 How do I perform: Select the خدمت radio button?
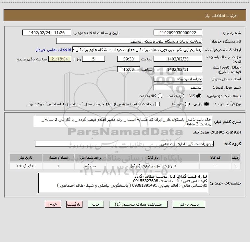[x=182, y=96]
